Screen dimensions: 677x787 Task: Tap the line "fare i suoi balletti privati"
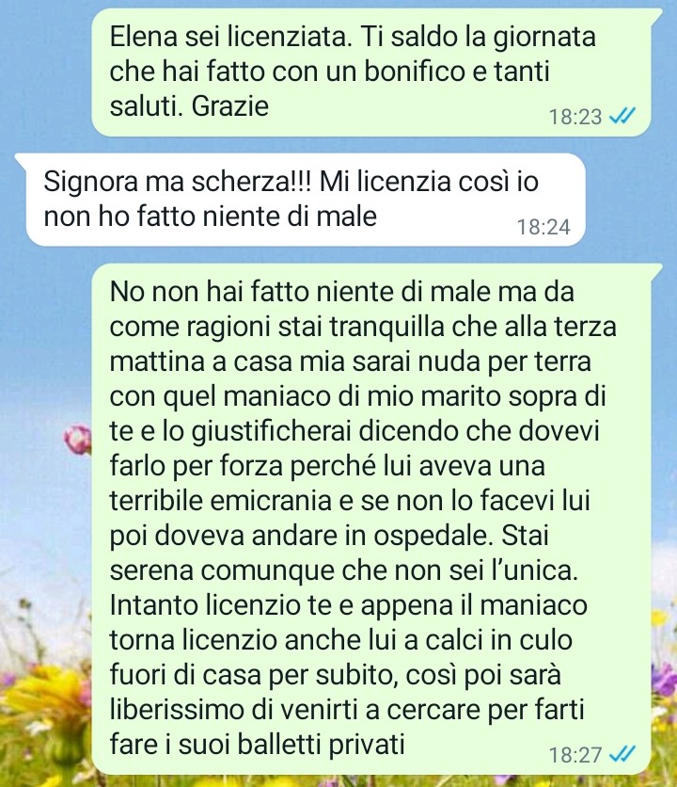[x=257, y=744]
